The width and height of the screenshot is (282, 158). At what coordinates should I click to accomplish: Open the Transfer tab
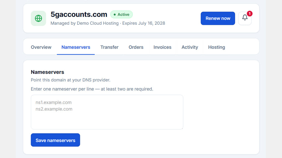[109, 47]
